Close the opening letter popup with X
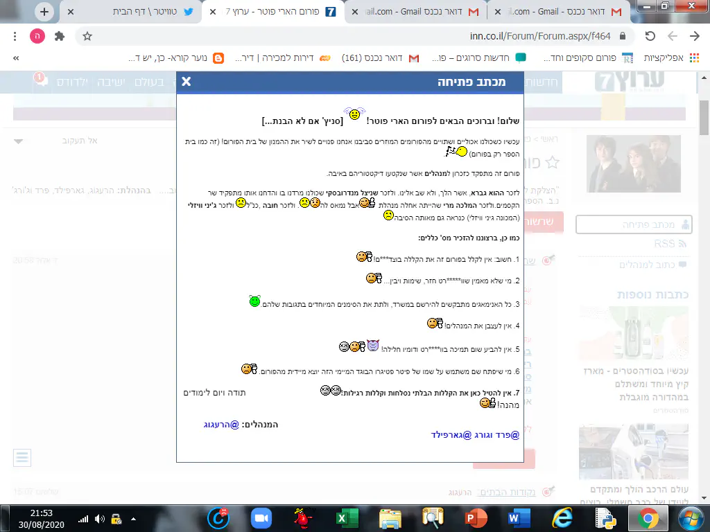This screenshot has height=532, width=710. pos(186,82)
